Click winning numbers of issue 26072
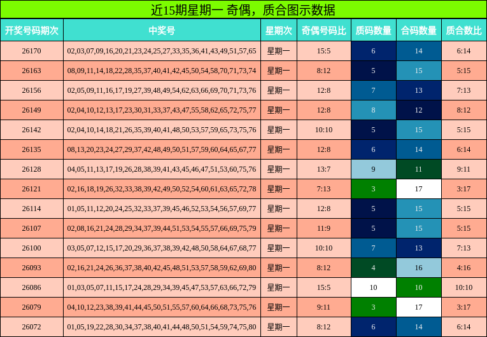This screenshot has height=337, width=487. pos(162,327)
